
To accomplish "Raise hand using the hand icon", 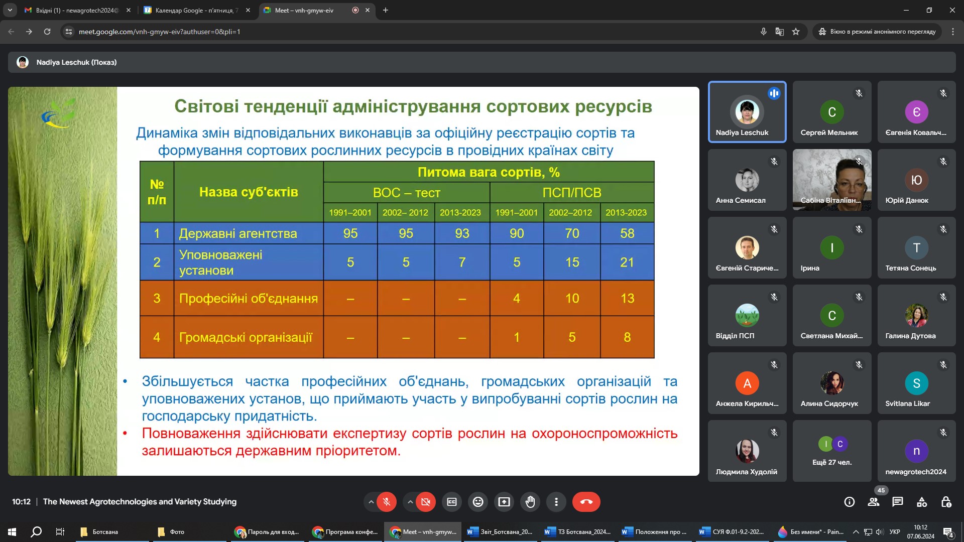I will click(x=530, y=502).
